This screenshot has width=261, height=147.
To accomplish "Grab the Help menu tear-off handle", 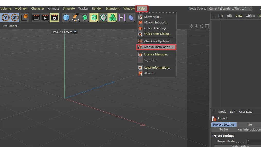I will 157,13.
